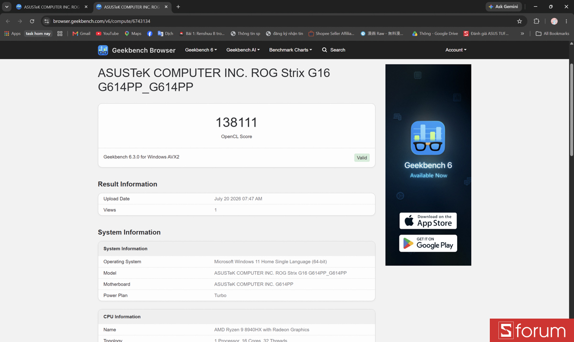The width and height of the screenshot is (574, 342).
Task: Open the 'task hom nay' bookmark
Action: [x=38, y=33]
